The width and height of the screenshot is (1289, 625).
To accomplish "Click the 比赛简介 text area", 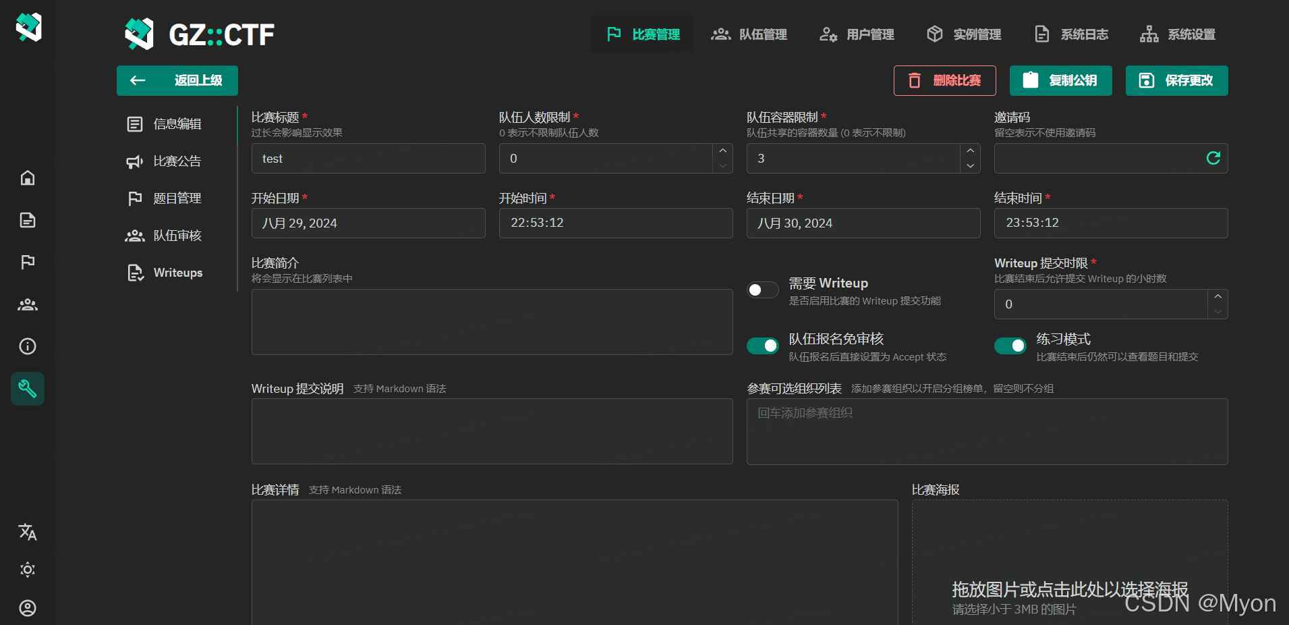I will (492, 322).
